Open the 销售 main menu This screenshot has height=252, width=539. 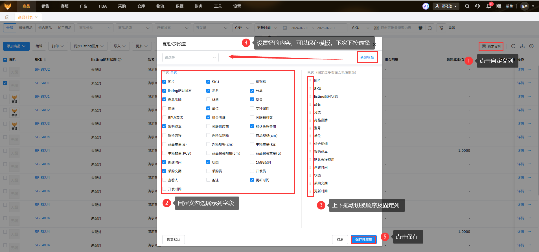45,6
